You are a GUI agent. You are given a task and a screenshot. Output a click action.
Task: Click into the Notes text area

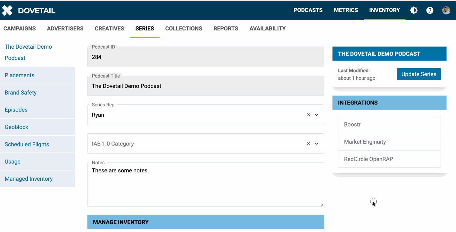205,185
